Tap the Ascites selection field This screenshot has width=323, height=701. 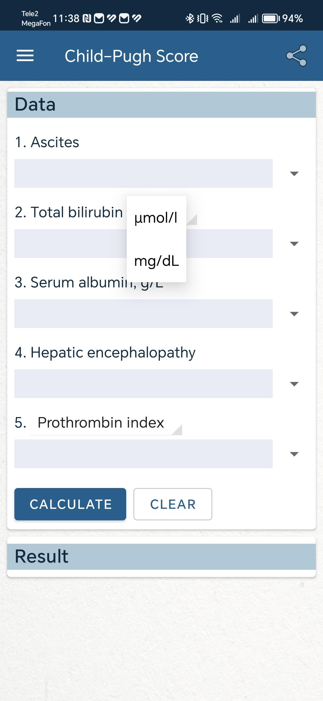[x=144, y=173]
